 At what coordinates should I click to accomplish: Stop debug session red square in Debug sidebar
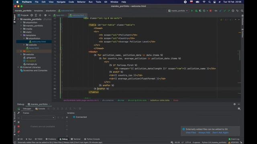18,126
